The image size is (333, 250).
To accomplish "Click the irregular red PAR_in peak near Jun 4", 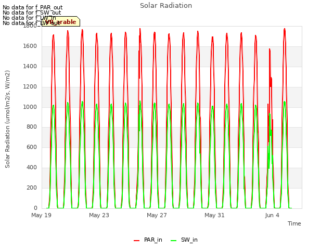I will click(270, 49).
